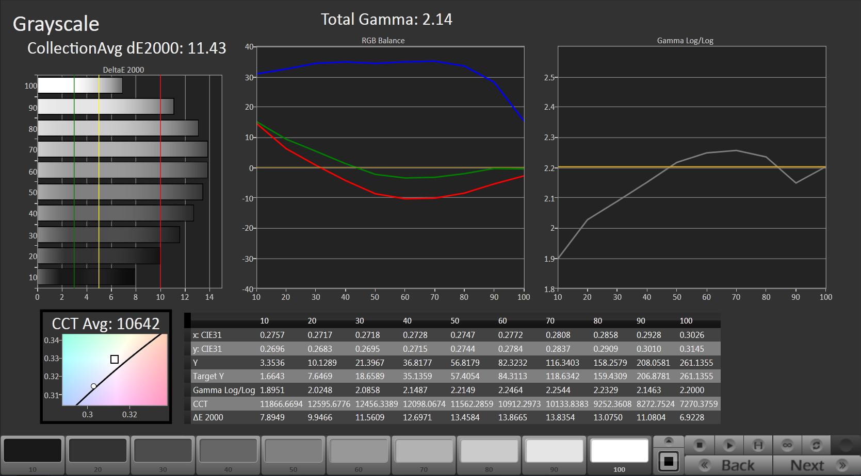Click the DeltaE bar for level 100
Screen dimensions: 861x476
click(x=80, y=86)
